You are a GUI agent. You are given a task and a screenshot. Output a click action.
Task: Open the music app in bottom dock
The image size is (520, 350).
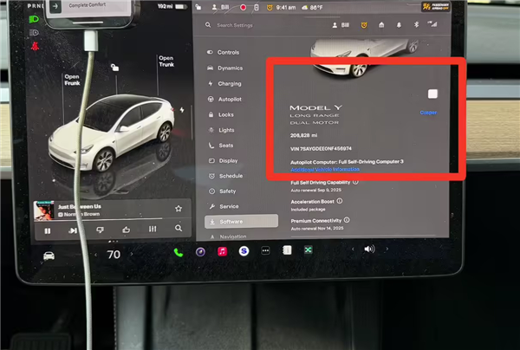click(x=222, y=251)
